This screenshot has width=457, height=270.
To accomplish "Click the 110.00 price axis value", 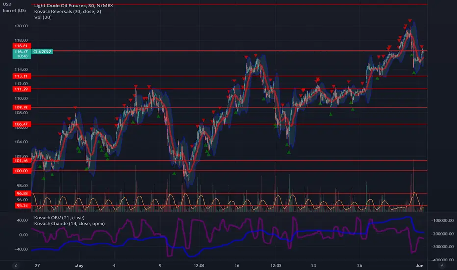I will [x=21, y=98].
